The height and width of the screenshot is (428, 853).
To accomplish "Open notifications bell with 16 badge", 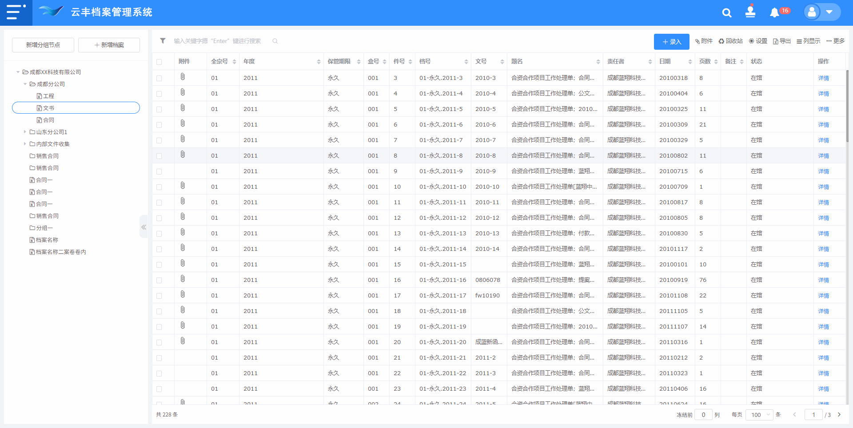I will (x=775, y=12).
